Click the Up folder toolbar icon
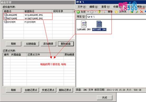The image size is (146, 102). [x=99, y=12]
